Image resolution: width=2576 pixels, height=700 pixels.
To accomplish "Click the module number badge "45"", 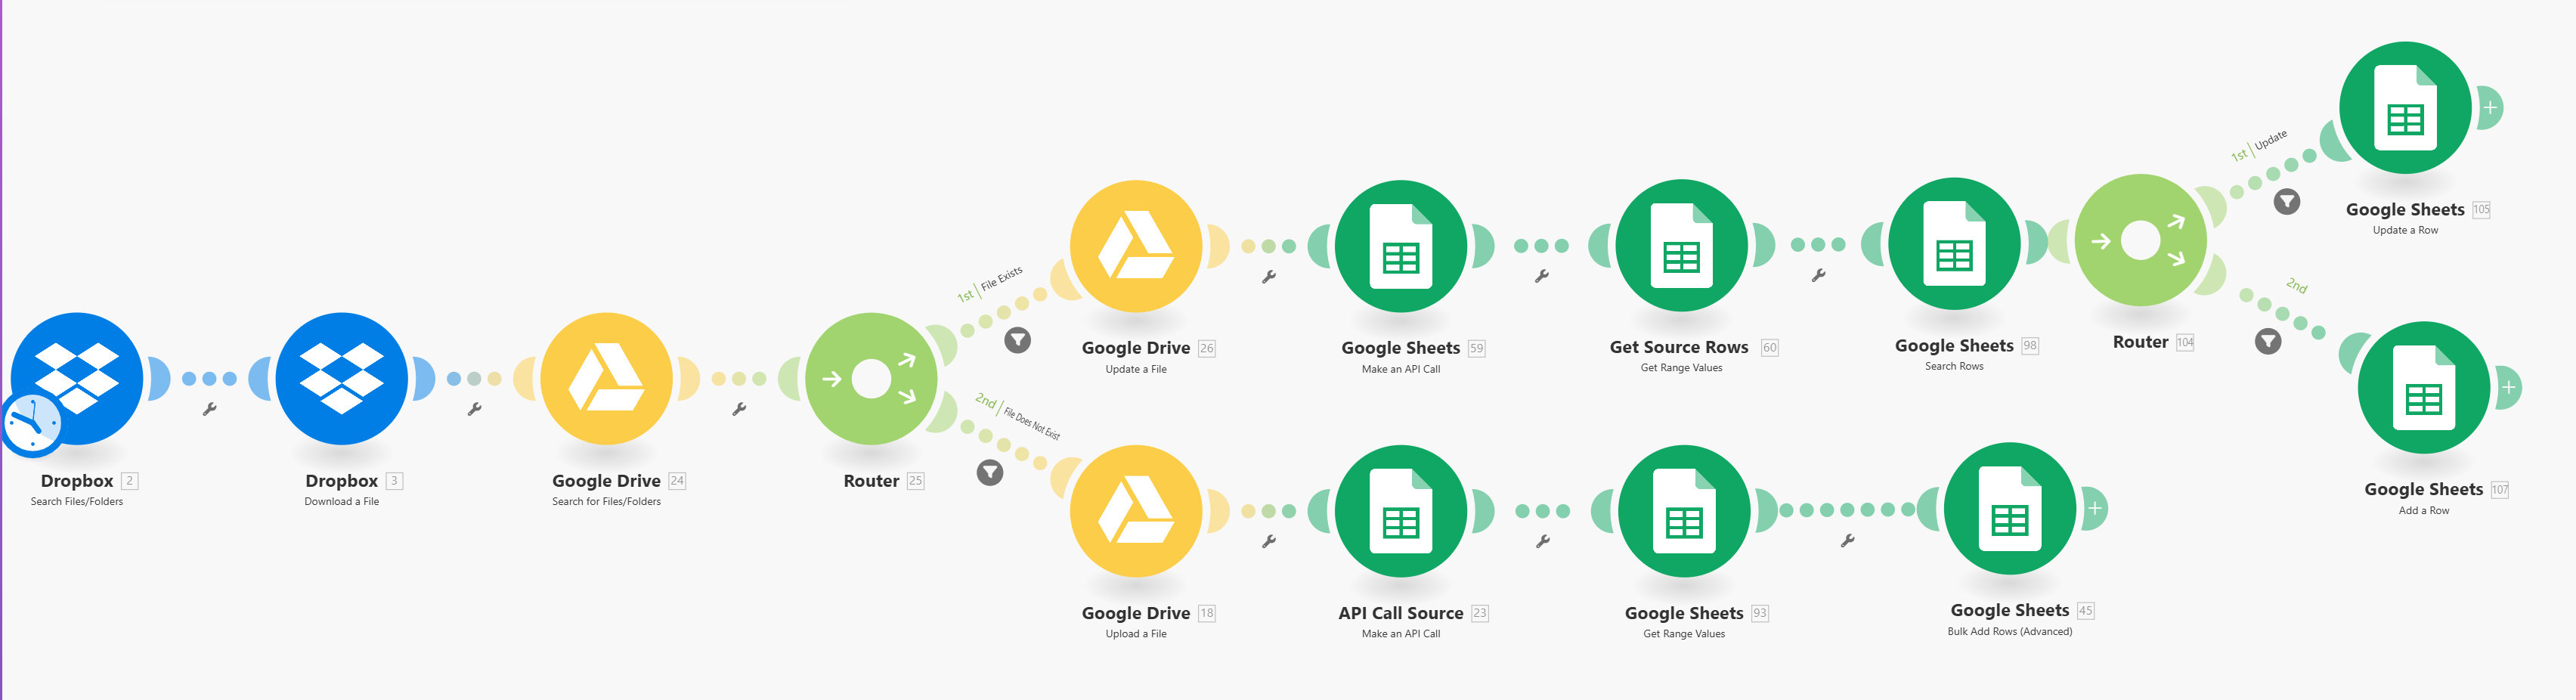I will coord(2086,611).
